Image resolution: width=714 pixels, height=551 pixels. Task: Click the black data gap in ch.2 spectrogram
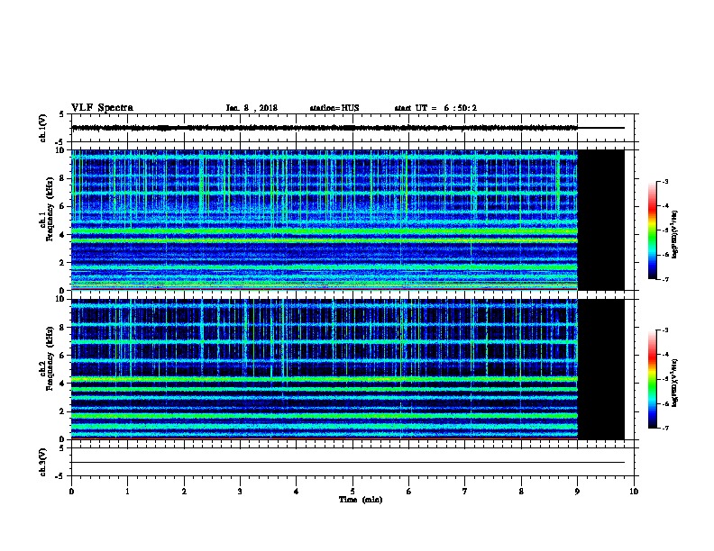(x=601, y=369)
